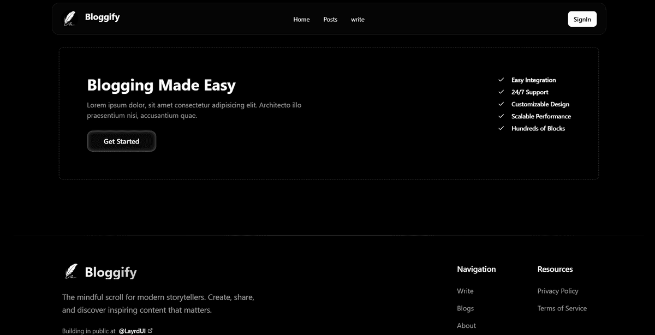The width and height of the screenshot is (655, 335).
Task: Click Write under footer Navigation
Action: pos(465,291)
